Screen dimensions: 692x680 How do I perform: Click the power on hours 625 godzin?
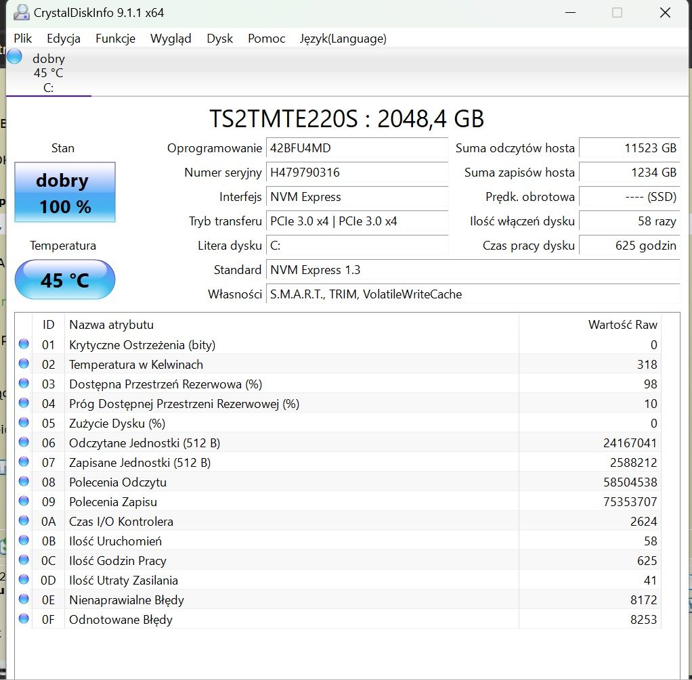click(x=629, y=245)
